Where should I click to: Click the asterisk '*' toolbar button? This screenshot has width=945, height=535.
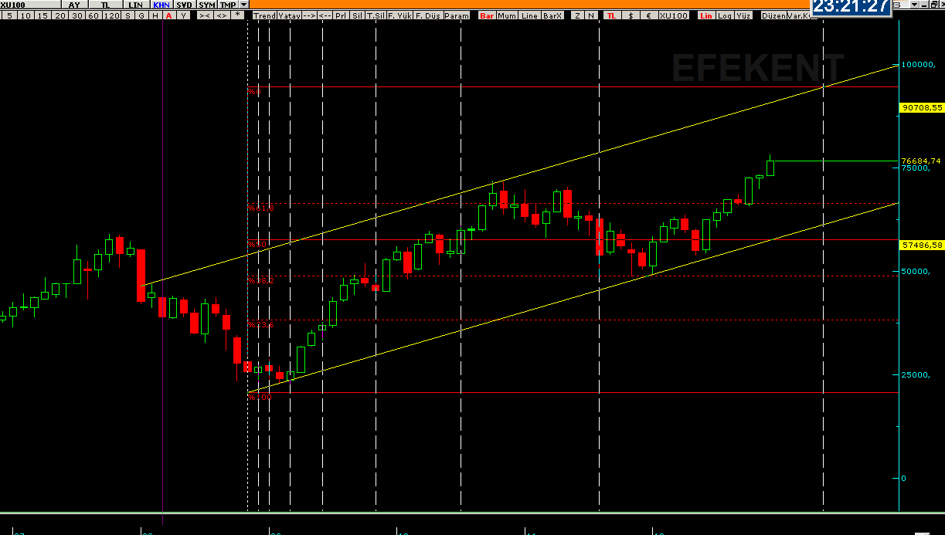point(237,15)
